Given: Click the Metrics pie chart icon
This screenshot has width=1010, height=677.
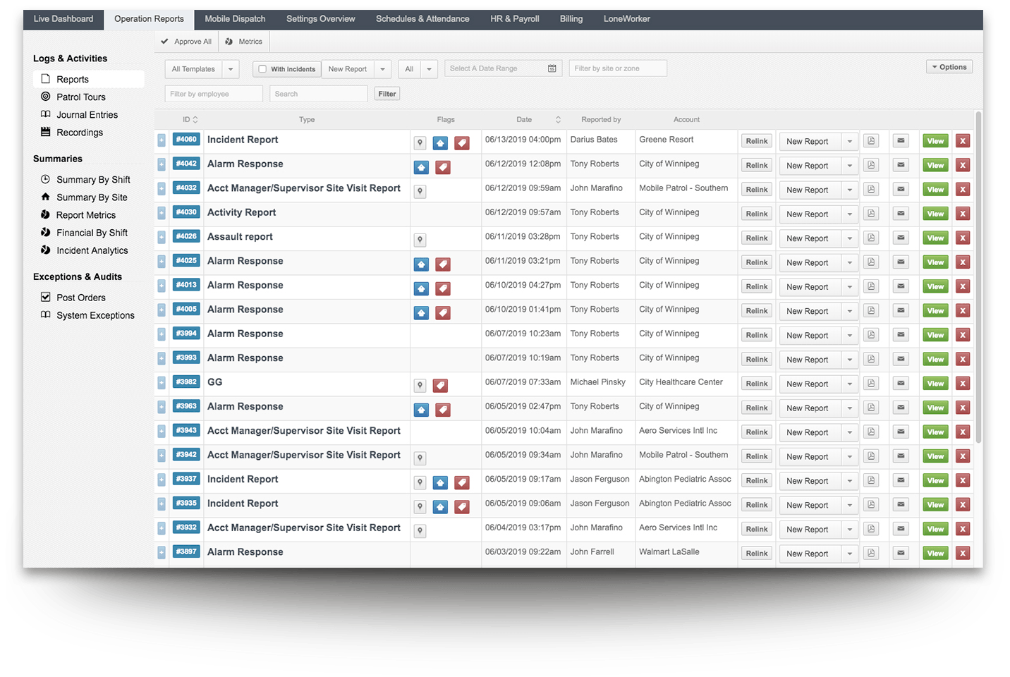Looking at the screenshot, I should 229,42.
